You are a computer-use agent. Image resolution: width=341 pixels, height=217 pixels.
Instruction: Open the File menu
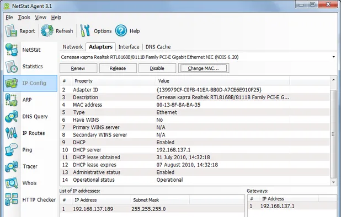coord(9,18)
